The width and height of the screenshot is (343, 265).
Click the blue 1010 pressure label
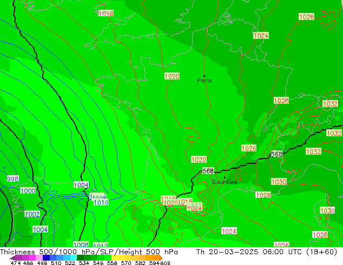point(101,202)
